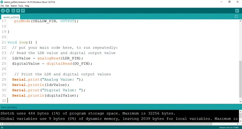Click the editor scroll down arrow

(240, 102)
